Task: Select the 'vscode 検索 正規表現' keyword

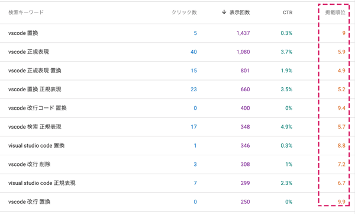Action: 35,127
